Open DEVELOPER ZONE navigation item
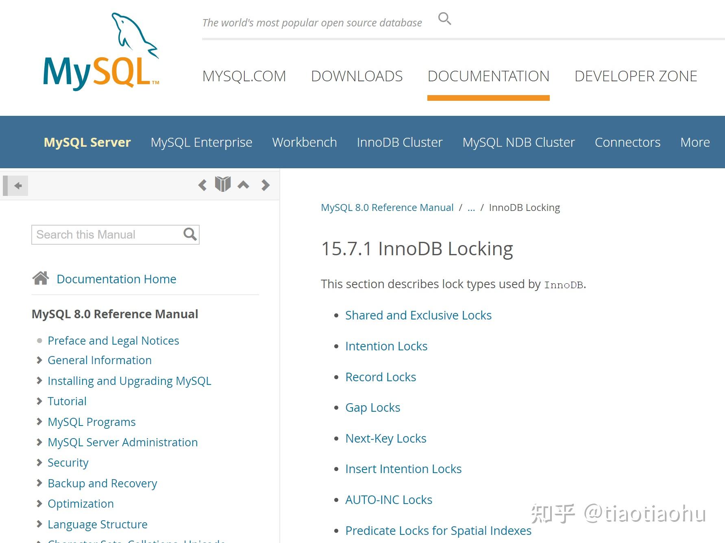This screenshot has width=725, height=543. [636, 76]
